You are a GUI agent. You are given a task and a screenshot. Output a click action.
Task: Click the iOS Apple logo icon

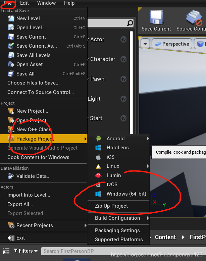98,157
